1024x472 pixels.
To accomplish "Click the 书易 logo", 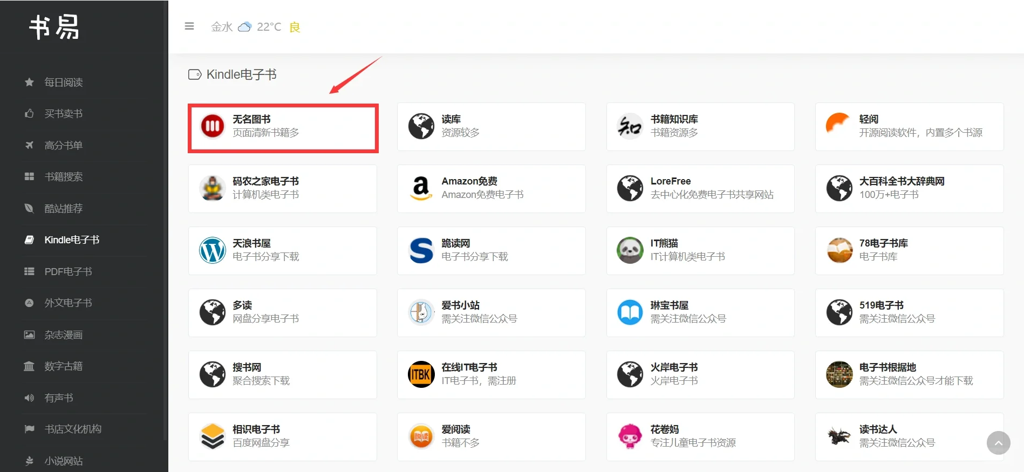I will (54, 27).
